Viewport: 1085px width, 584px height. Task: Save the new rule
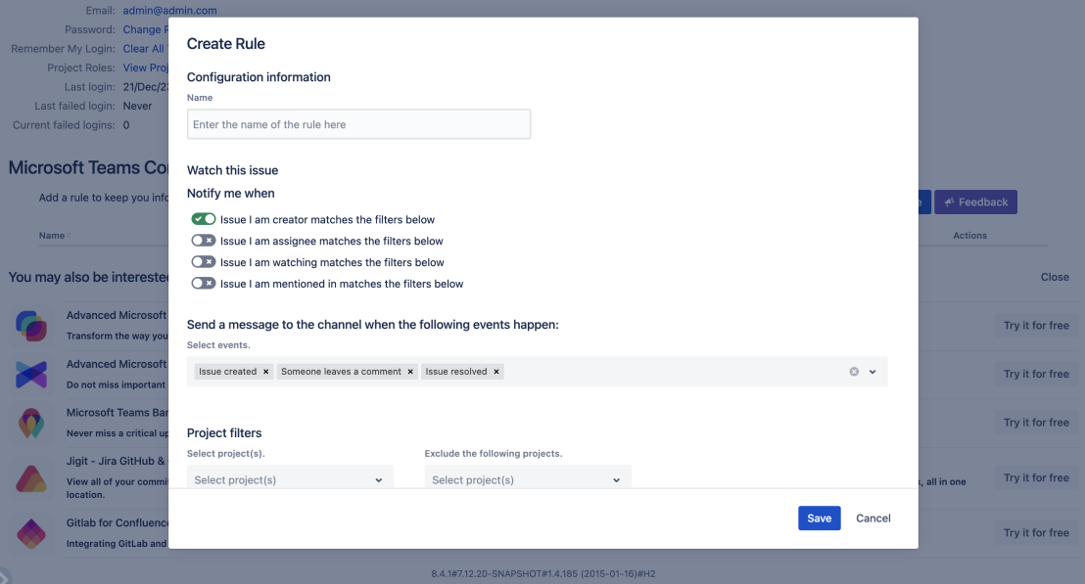point(820,518)
